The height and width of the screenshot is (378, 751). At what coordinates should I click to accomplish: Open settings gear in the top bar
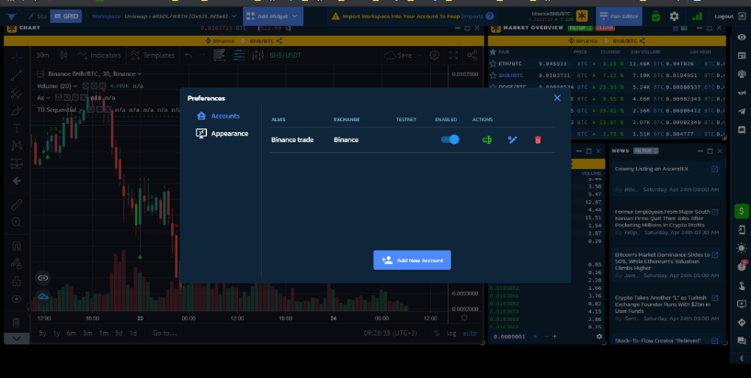tap(674, 17)
